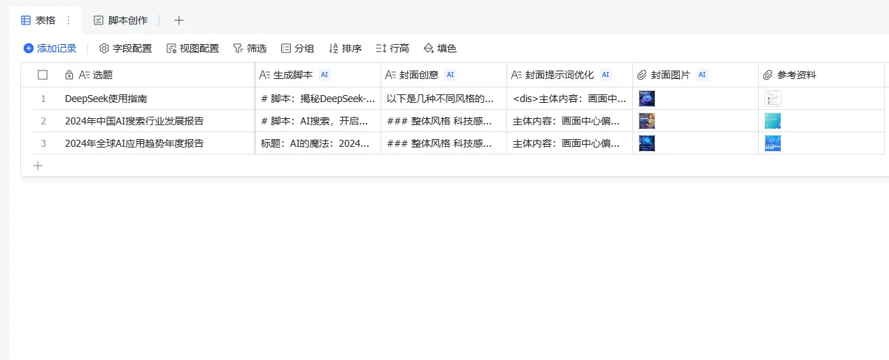Open the 表格 tab options menu (three dots)
Screen dimensions: 889x360
tap(68, 20)
